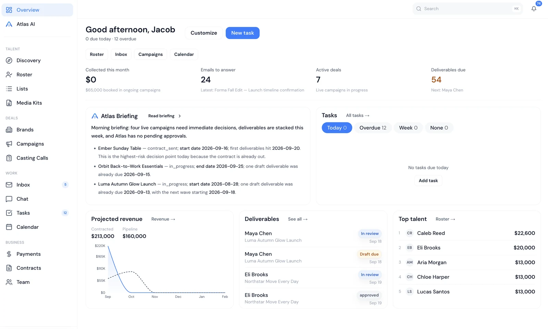The height and width of the screenshot is (329, 548).
Task: Open the Chat bubble icon
Action: 9,199
